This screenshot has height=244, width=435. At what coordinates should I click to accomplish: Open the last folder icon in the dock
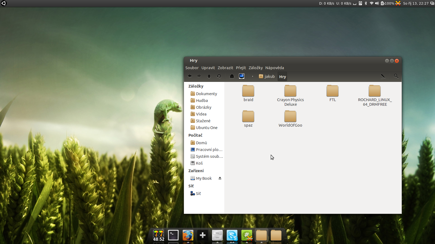tap(276, 235)
